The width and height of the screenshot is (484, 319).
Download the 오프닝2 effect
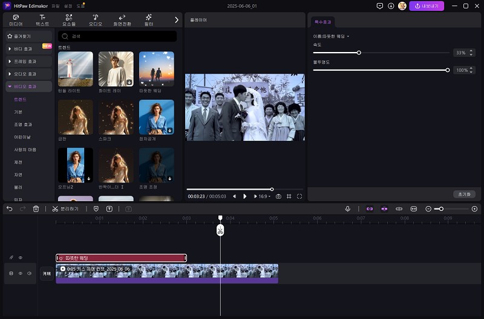(88, 178)
